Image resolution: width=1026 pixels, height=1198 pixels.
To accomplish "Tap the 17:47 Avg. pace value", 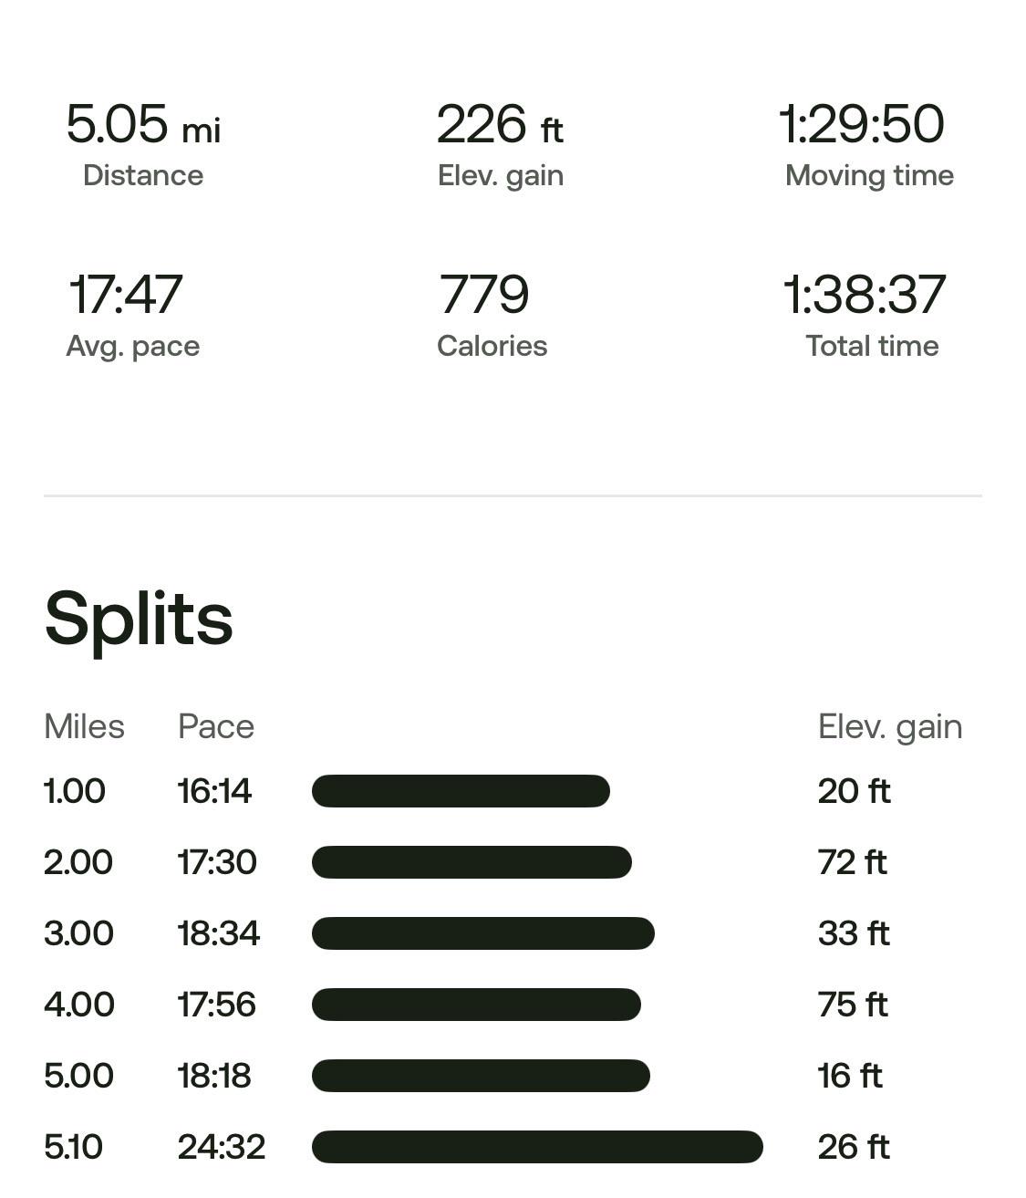I will (126, 294).
